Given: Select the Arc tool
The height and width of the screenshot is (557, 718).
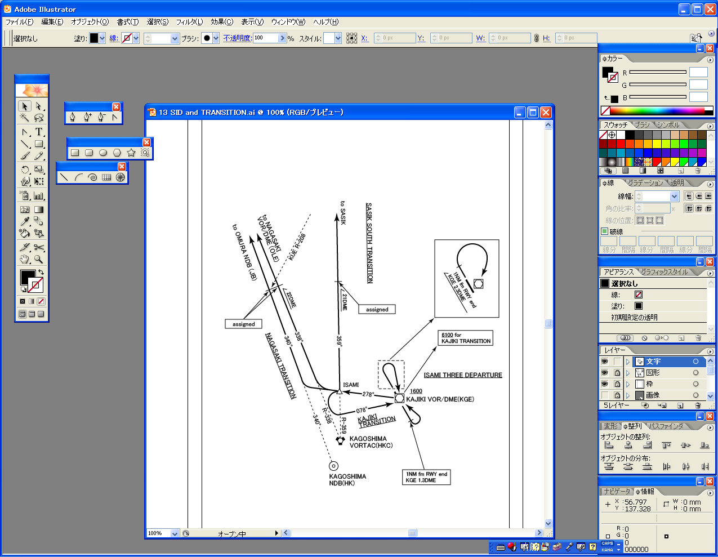Looking at the screenshot, I should [x=78, y=177].
